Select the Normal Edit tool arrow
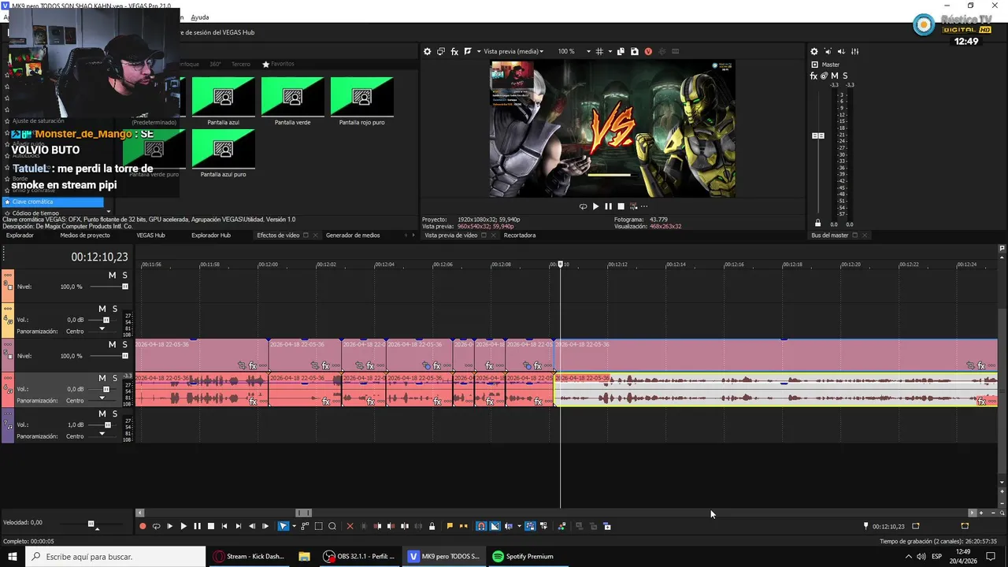The width and height of the screenshot is (1008, 567). 283,526
